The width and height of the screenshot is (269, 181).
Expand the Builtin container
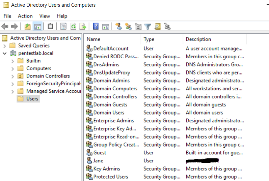coord(12,61)
